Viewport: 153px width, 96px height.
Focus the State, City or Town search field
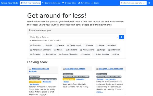[74, 37]
